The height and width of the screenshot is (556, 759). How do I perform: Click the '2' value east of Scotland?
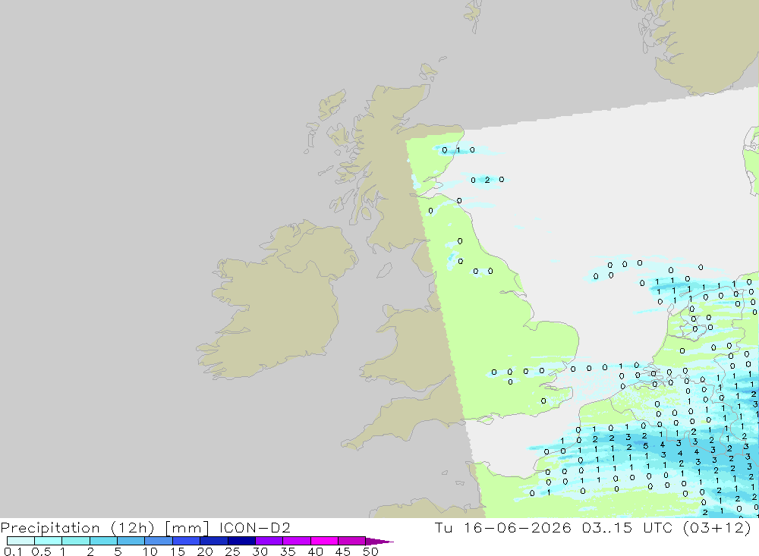[487, 180]
